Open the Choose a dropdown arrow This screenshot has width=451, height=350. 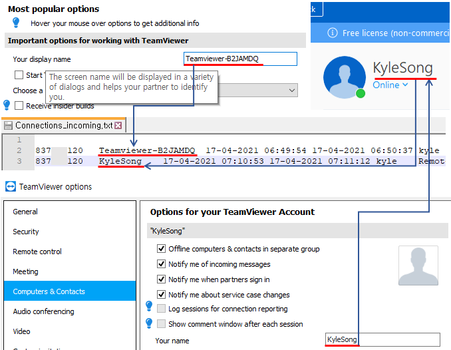pyautogui.click(x=292, y=90)
